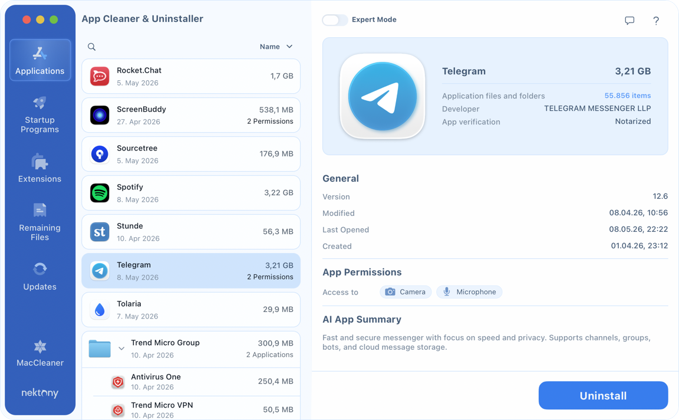Select the Tolaria row
The image size is (679, 420).
point(191,310)
